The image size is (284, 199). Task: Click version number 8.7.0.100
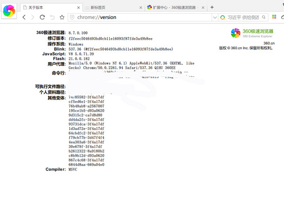pyautogui.click(x=78, y=33)
